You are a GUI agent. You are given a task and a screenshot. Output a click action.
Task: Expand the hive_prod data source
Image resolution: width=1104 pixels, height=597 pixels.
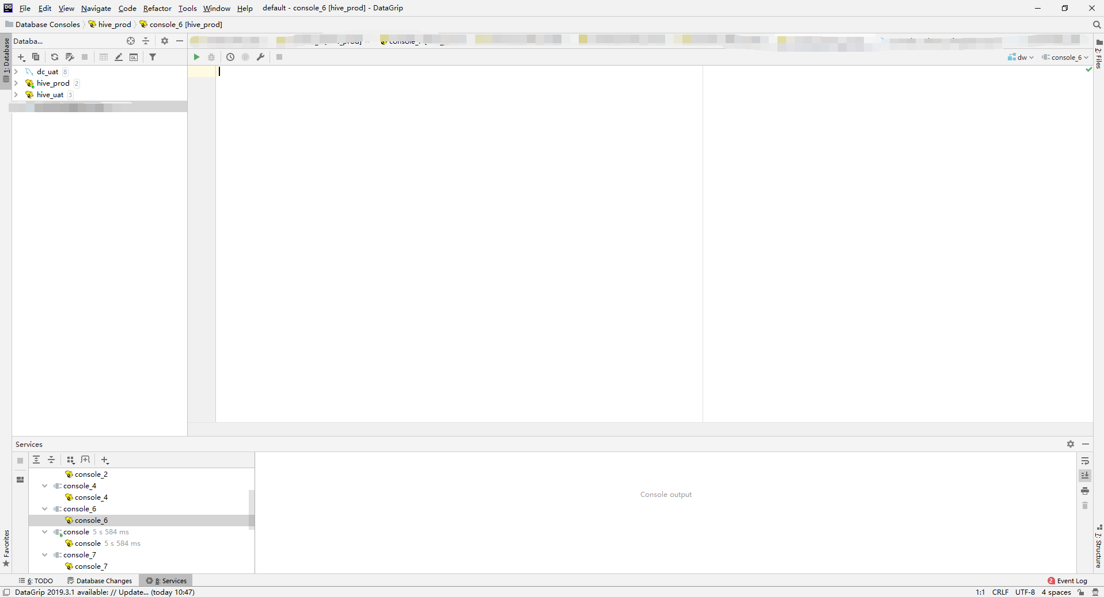[x=16, y=83]
